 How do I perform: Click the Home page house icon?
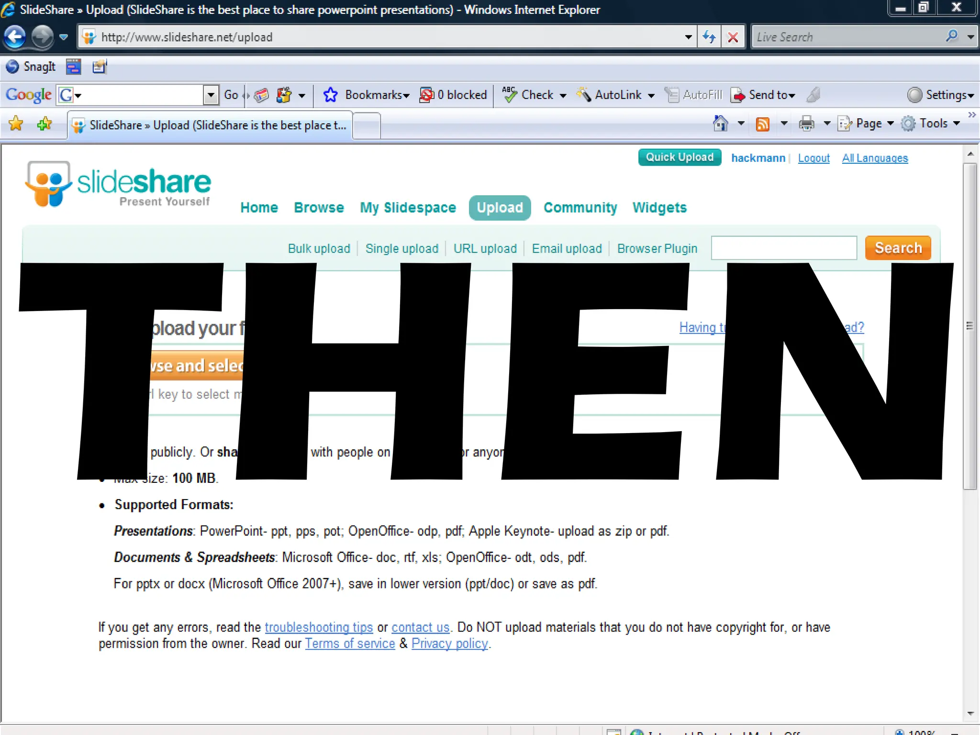click(720, 123)
